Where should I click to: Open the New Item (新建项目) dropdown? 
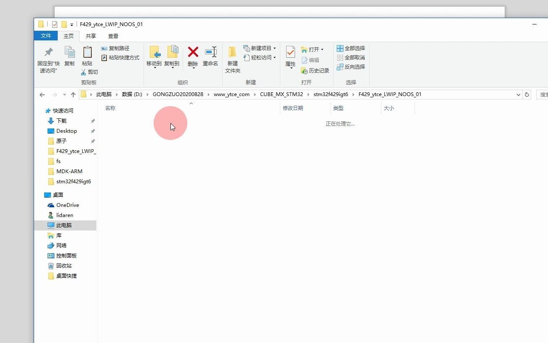click(259, 48)
